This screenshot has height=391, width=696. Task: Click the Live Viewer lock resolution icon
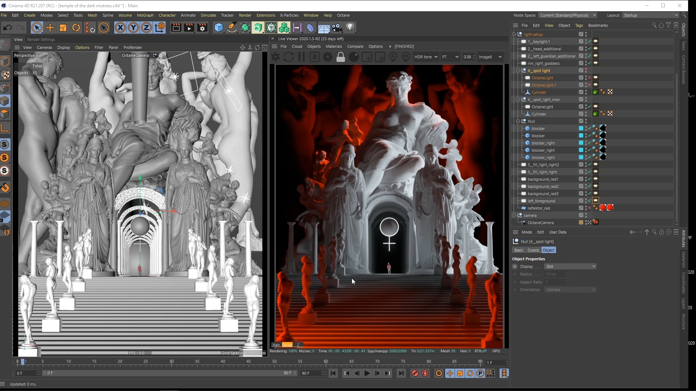point(341,57)
